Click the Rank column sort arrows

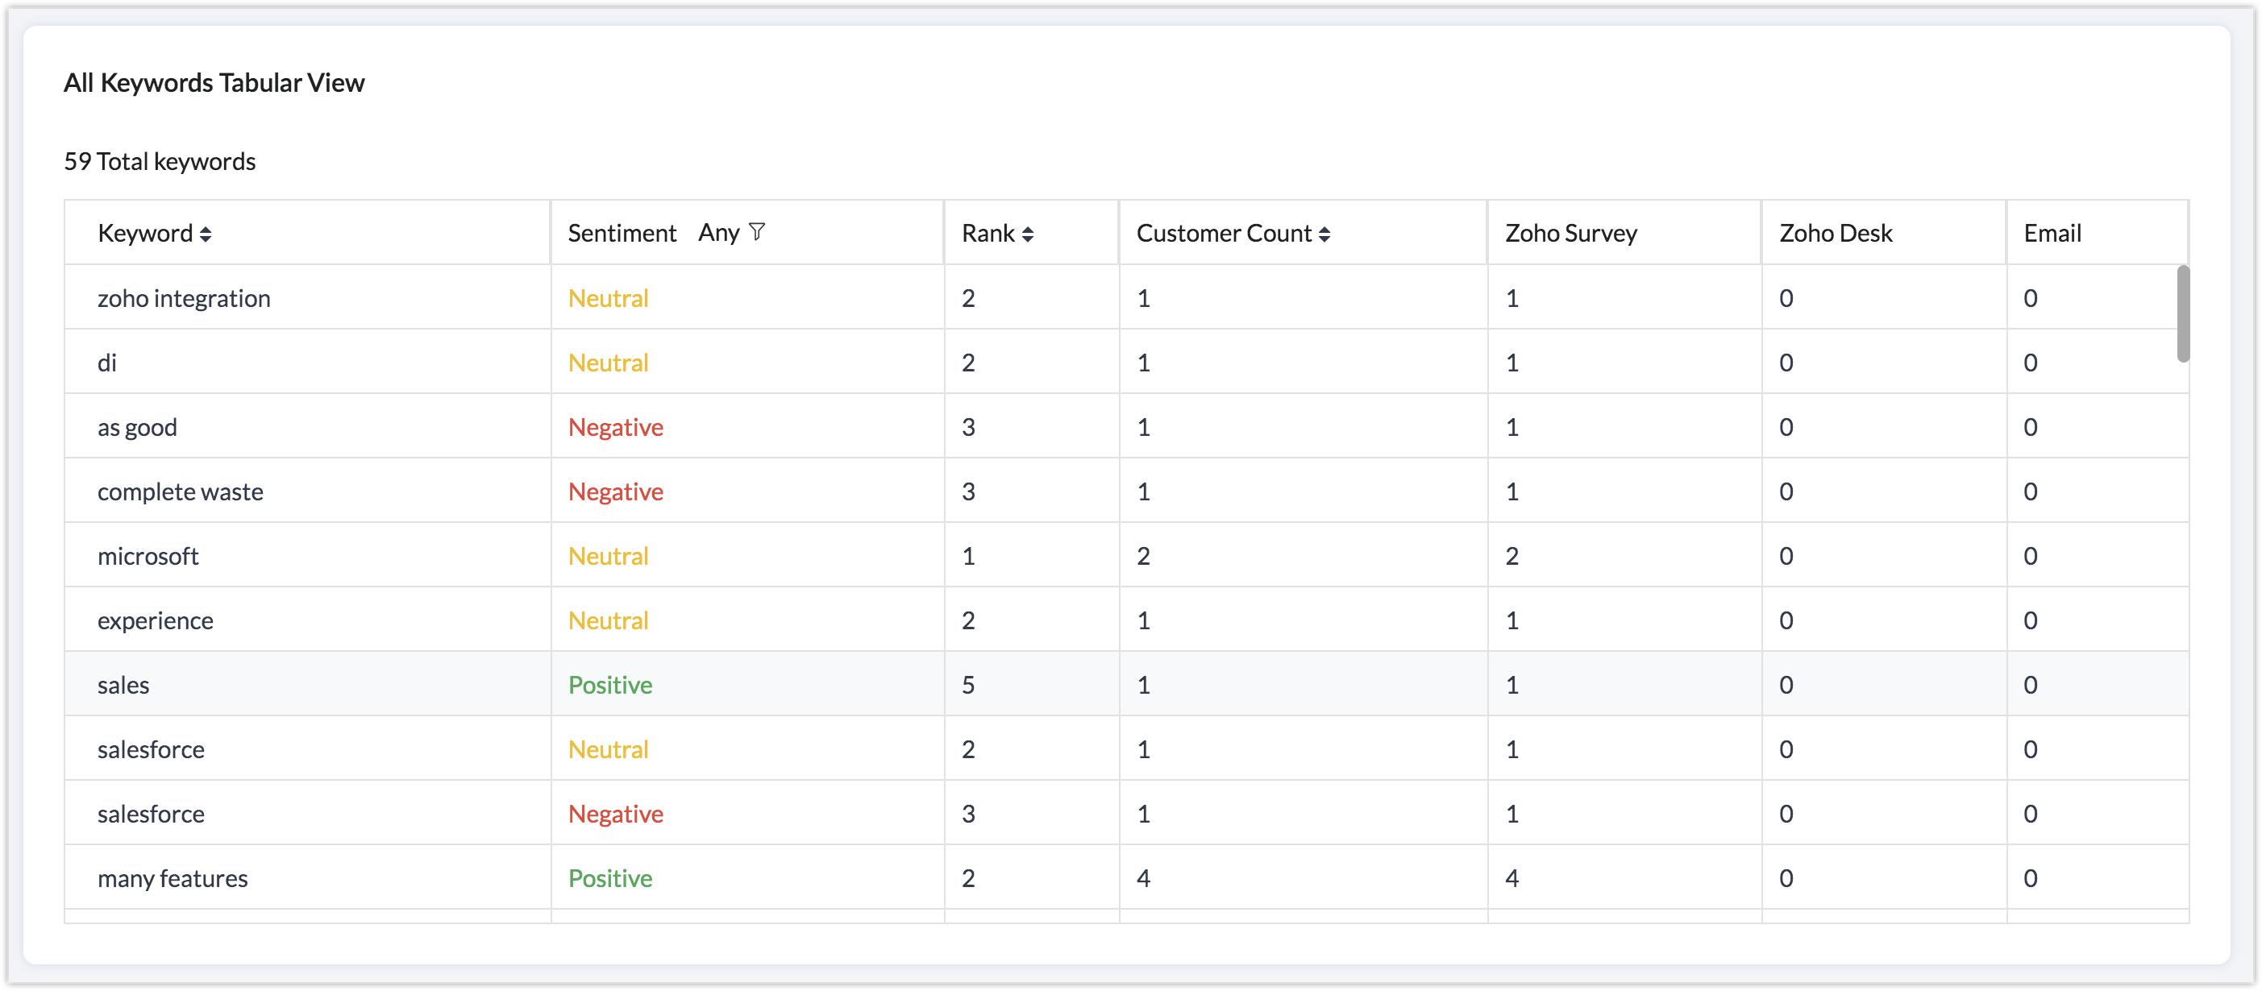[x=1027, y=234]
